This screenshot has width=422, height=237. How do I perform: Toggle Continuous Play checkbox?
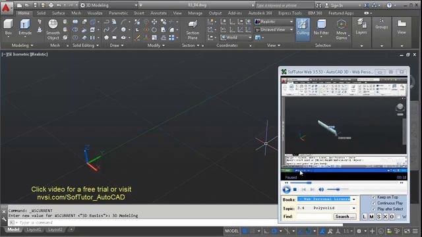pos(374,203)
